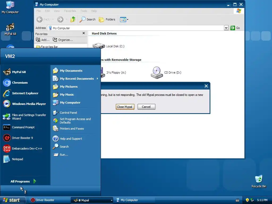Open the Edit menu
The image size is (272, 204).
pyautogui.click(x=47, y=11)
